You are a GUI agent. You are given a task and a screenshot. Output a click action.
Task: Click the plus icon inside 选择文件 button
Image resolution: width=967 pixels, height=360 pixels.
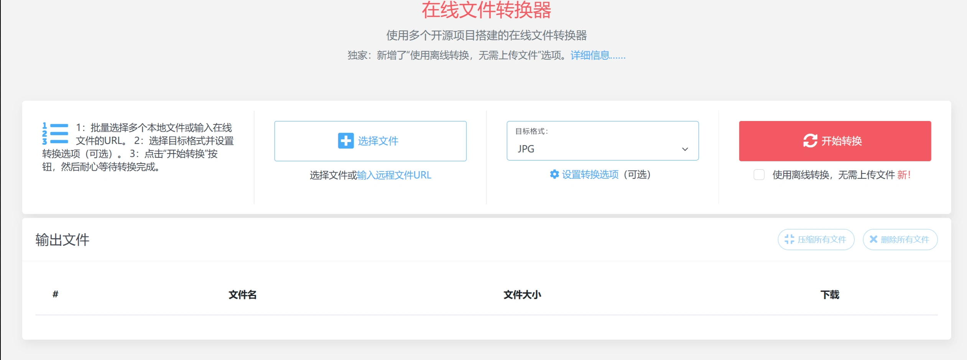coord(345,141)
